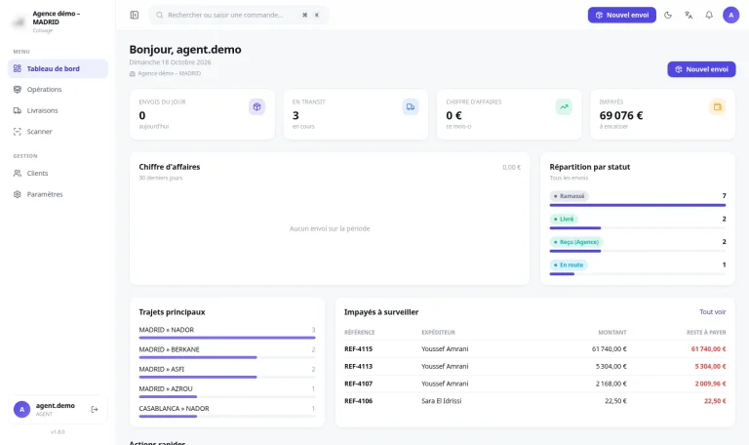Image resolution: width=749 pixels, height=445 pixels.
Task: Click the truck icon on En transit card
Action: click(411, 106)
